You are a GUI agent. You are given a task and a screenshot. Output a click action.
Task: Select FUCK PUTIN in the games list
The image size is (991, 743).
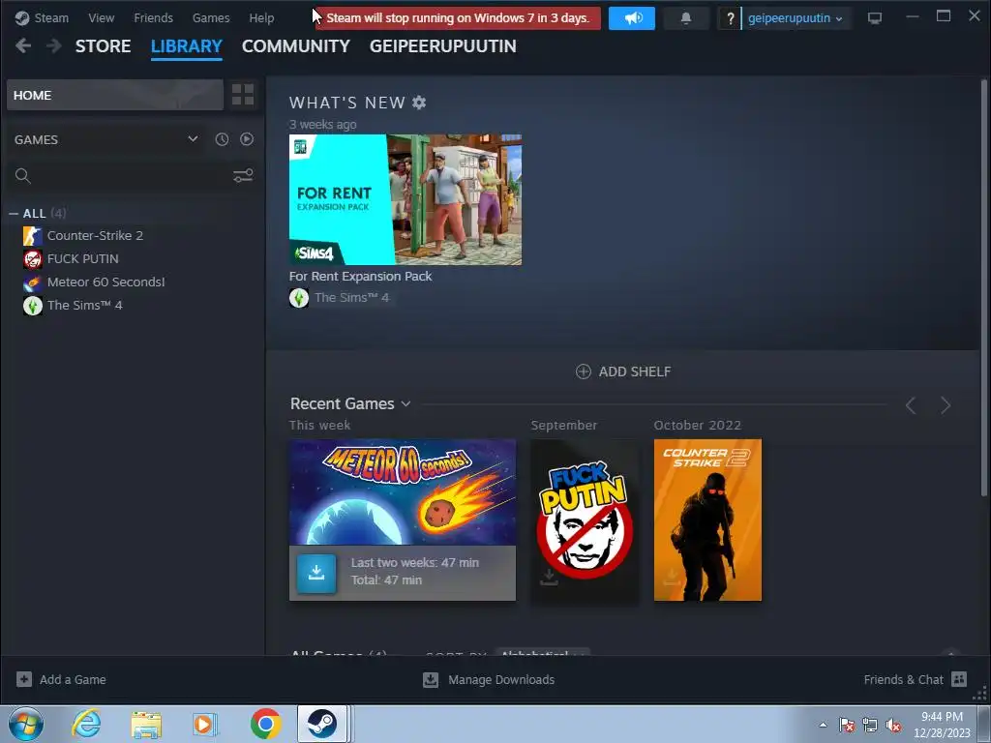coord(83,259)
